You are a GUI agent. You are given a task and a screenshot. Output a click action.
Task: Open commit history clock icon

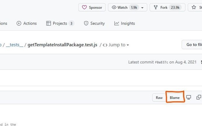coord(201,62)
